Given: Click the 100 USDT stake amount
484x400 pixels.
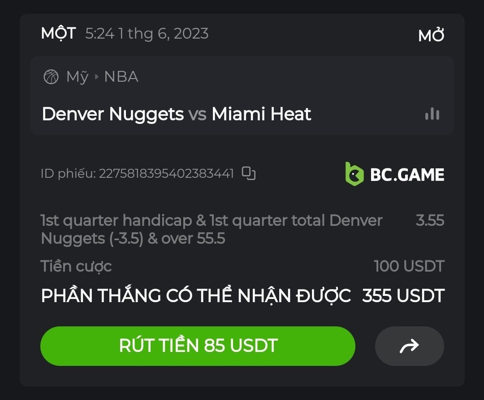Looking at the screenshot, I should [x=409, y=266].
